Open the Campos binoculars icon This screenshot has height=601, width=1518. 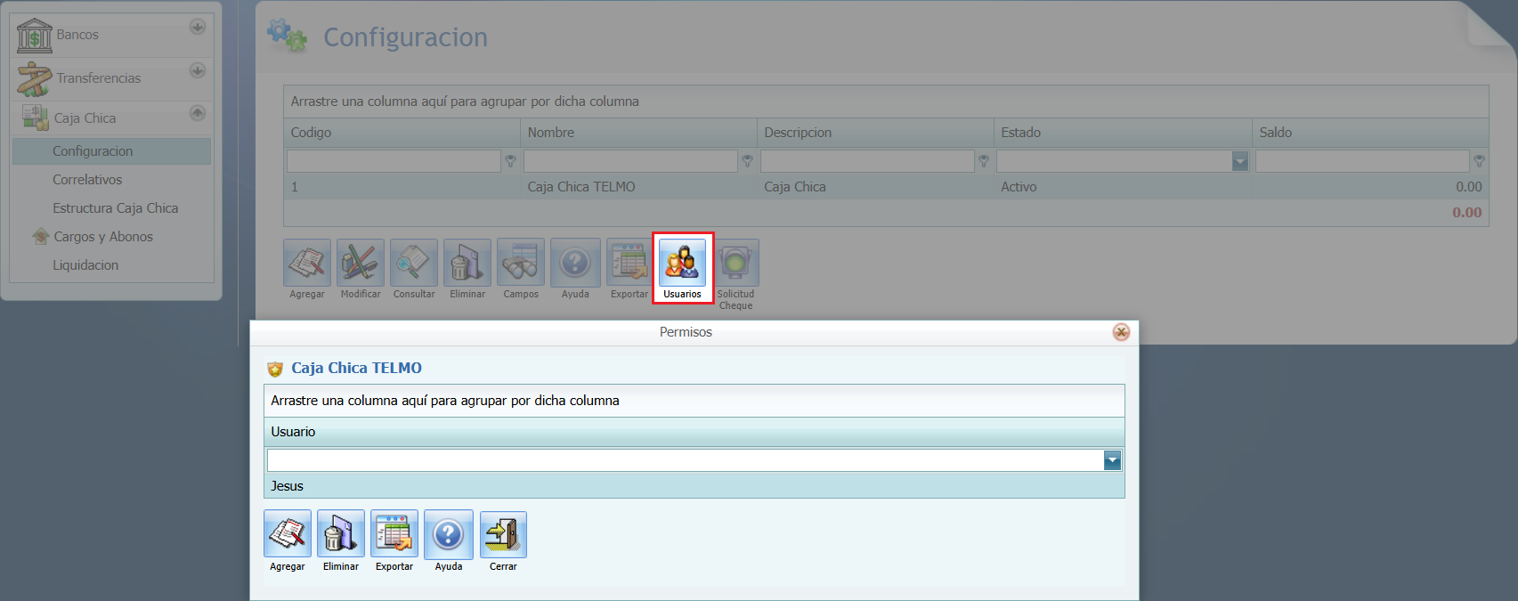[x=521, y=263]
